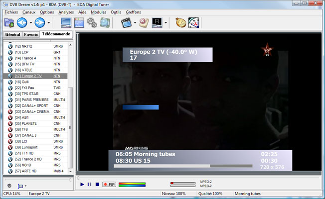
Task: Go to next channel with right arrow
Action: (x=40, y=22)
